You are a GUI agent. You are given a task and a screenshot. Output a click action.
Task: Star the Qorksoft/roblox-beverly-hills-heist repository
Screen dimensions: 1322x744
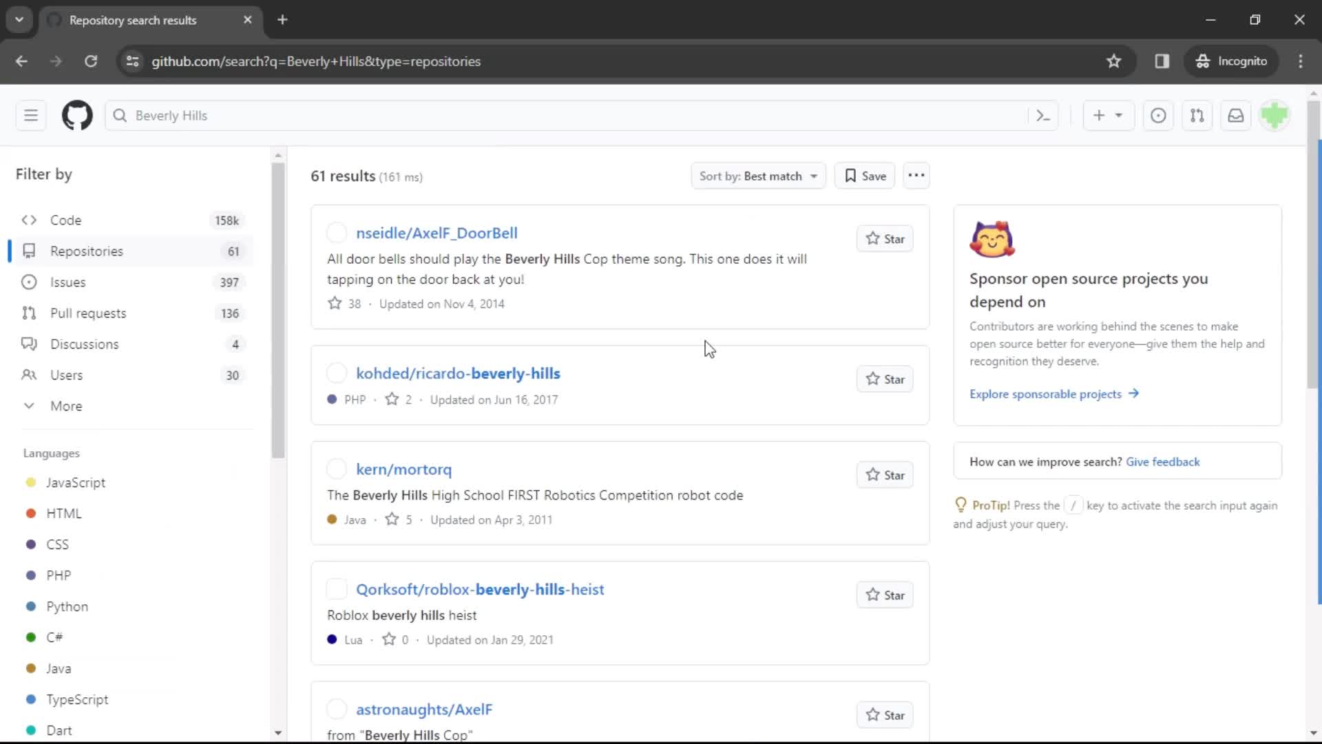point(885,595)
